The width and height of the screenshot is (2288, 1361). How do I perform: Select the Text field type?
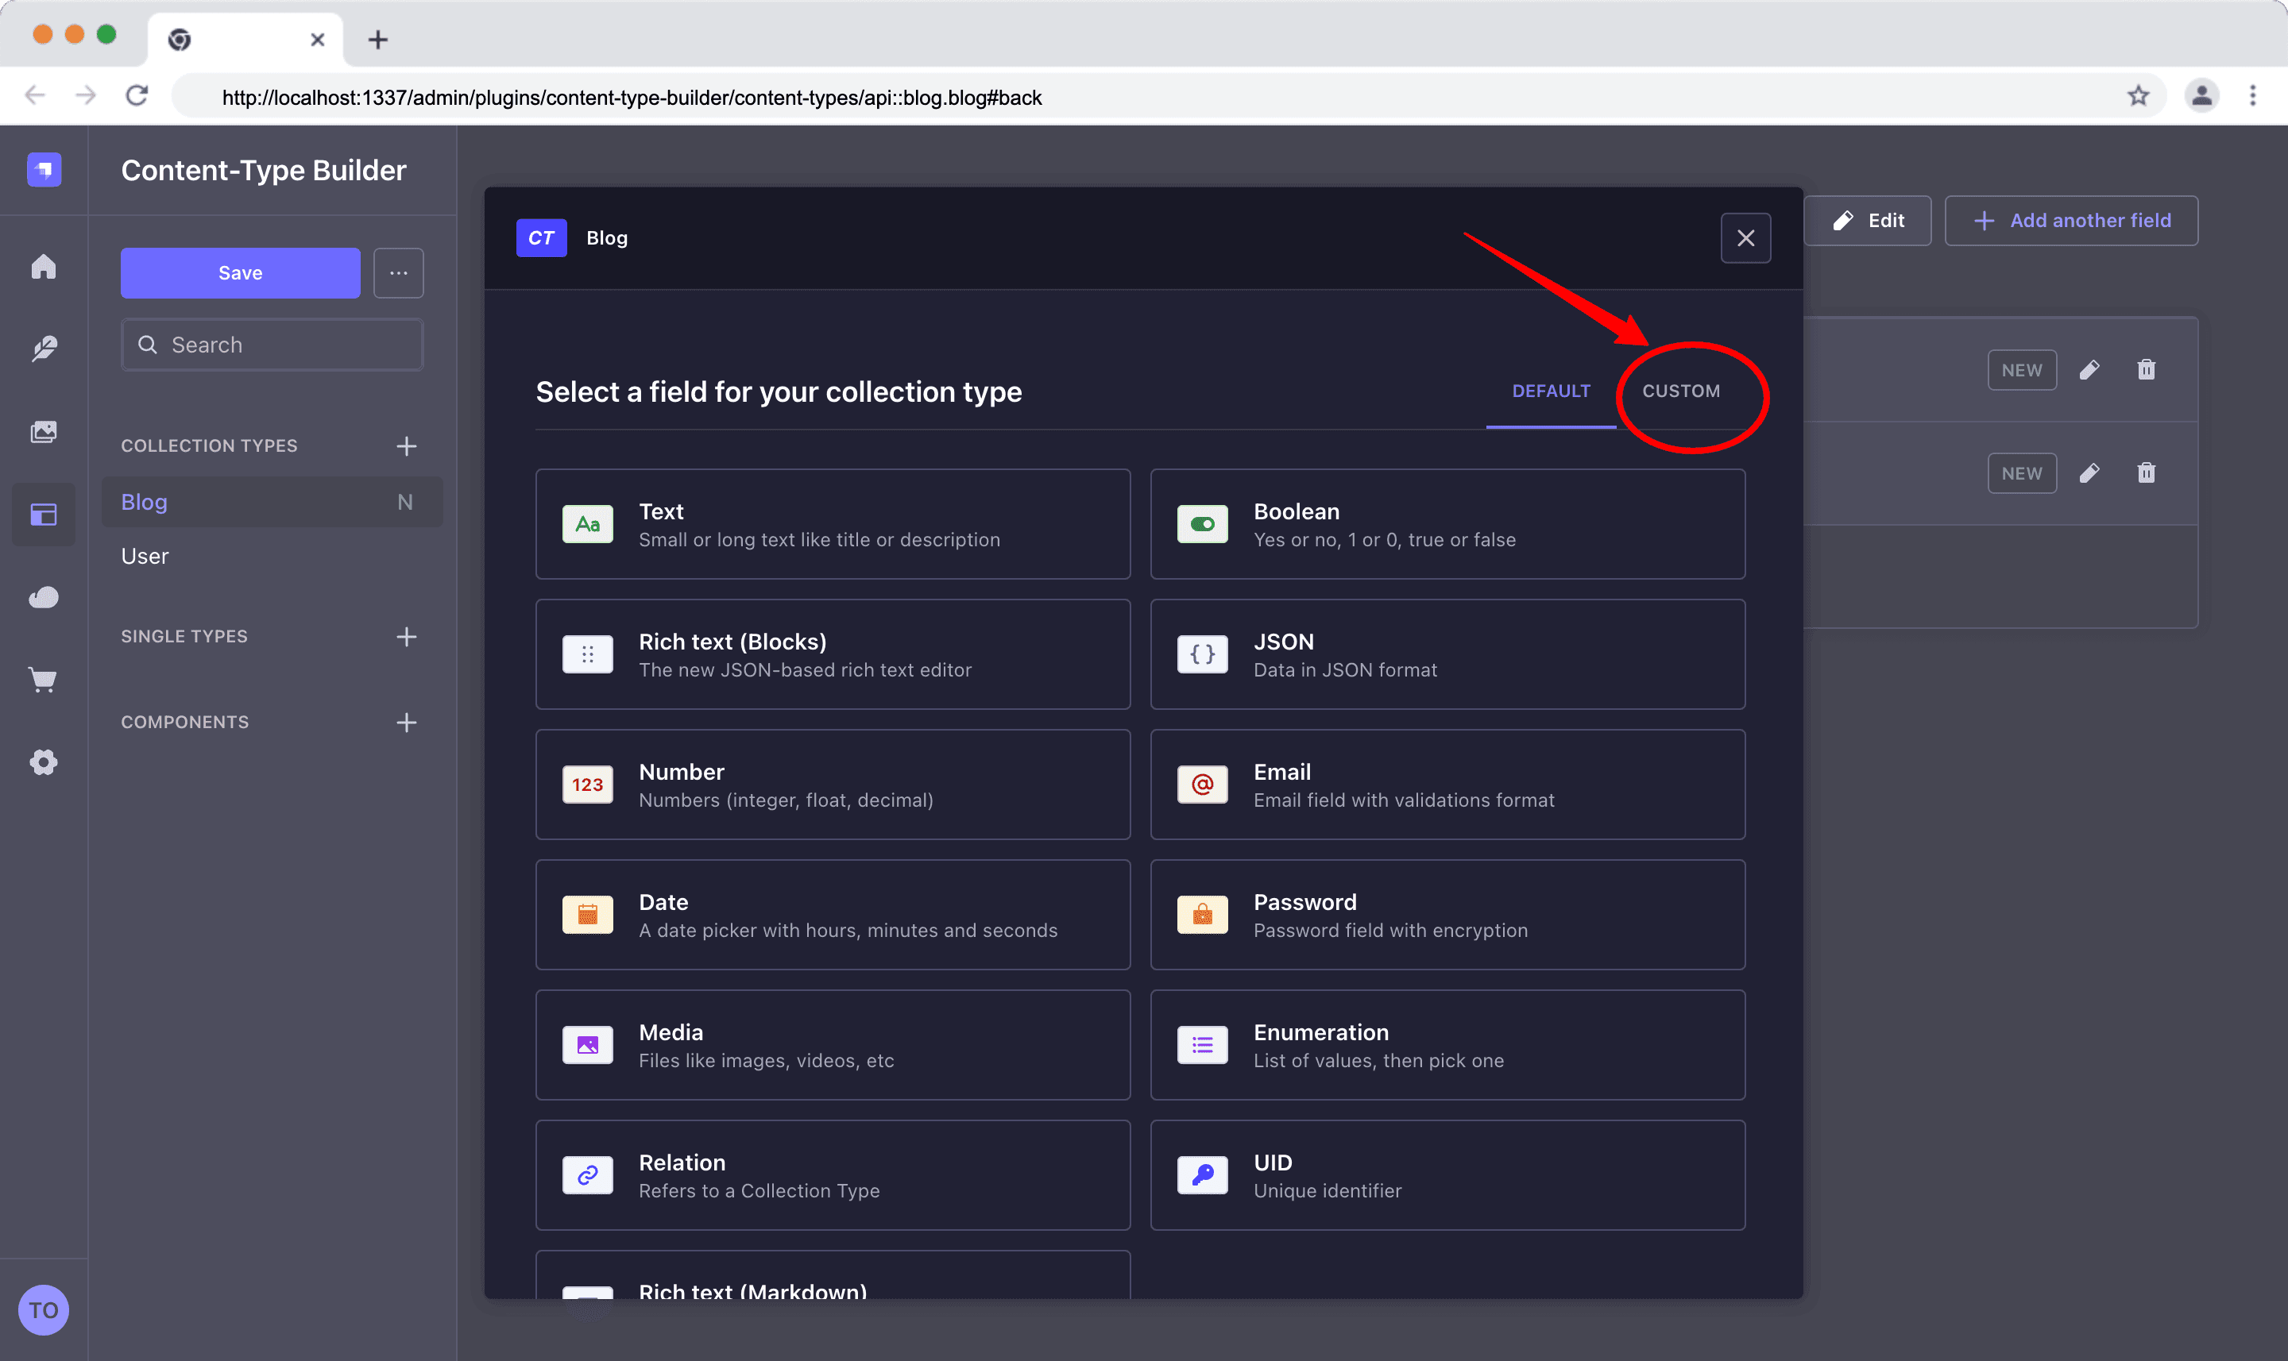[x=832, y=525]
